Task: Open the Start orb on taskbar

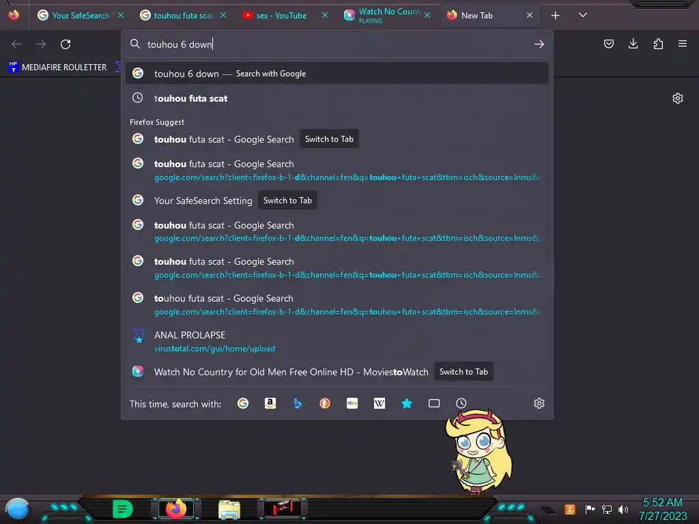Action: click(18, 509)
